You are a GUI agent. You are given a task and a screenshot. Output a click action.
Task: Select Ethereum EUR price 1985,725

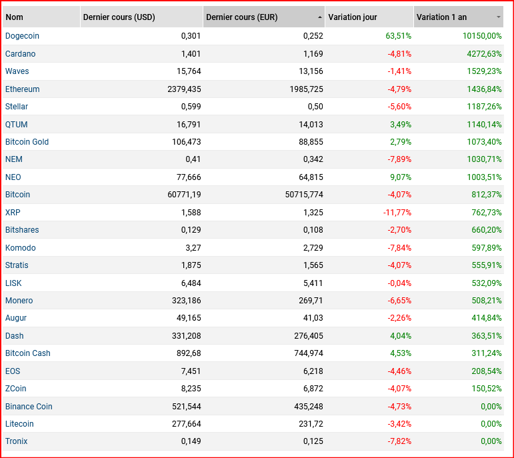306,89
